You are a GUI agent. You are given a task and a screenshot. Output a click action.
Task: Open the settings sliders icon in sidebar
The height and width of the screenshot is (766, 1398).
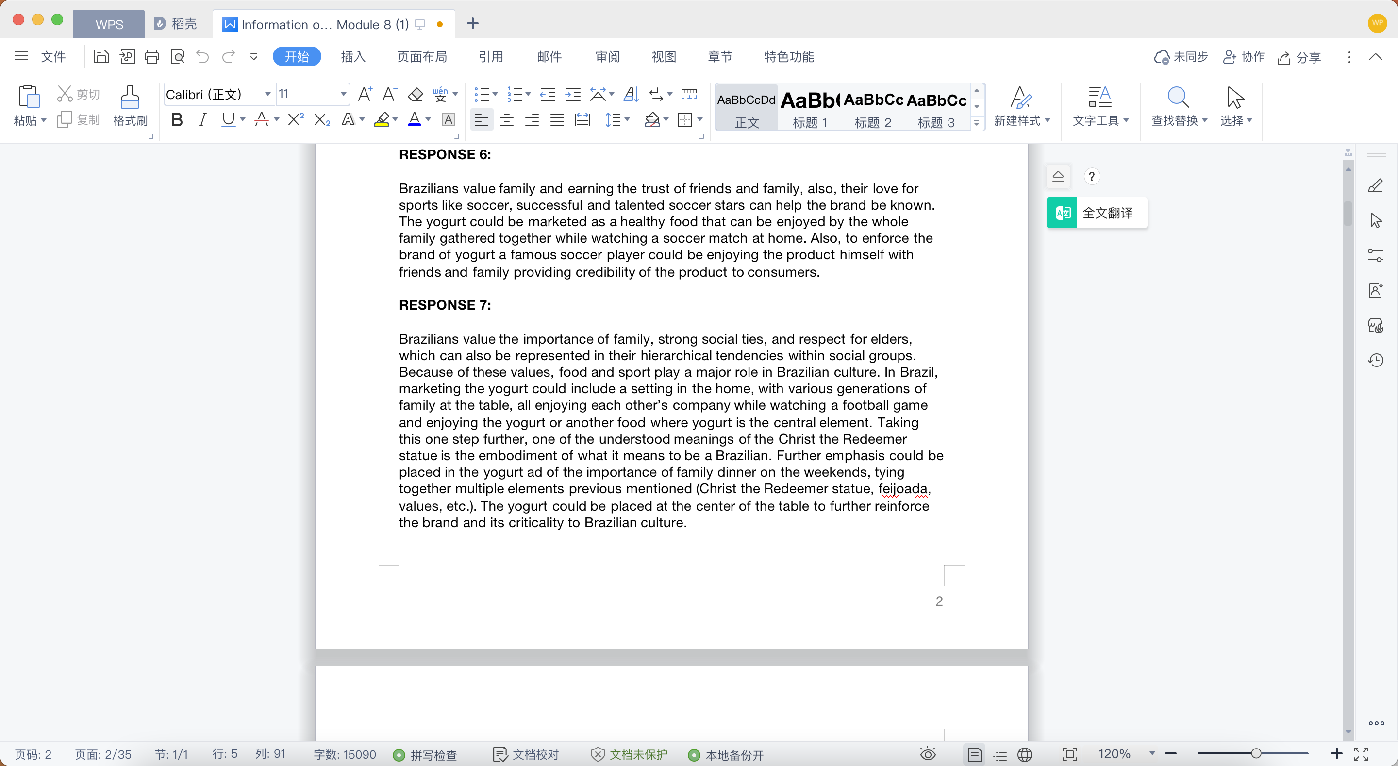coord(1375,255)
